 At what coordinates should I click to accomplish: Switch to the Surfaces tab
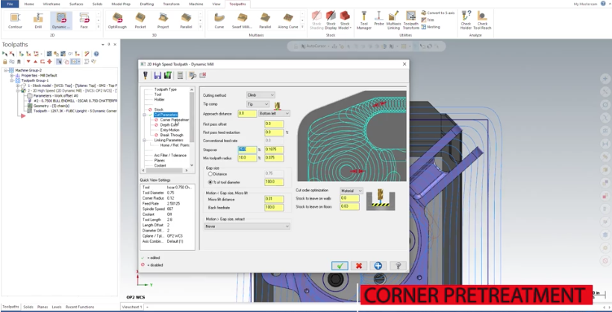coord(76,4)
